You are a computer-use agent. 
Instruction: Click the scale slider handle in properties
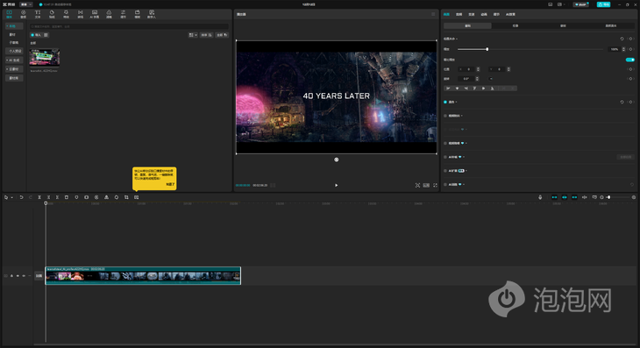pos(487,49)
